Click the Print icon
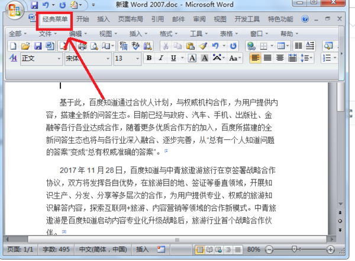Viewport: 355px width, 261px height. point(82,46)
